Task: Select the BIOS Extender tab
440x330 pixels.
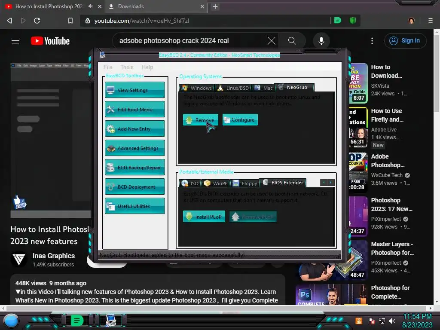Action: (283, 183)
